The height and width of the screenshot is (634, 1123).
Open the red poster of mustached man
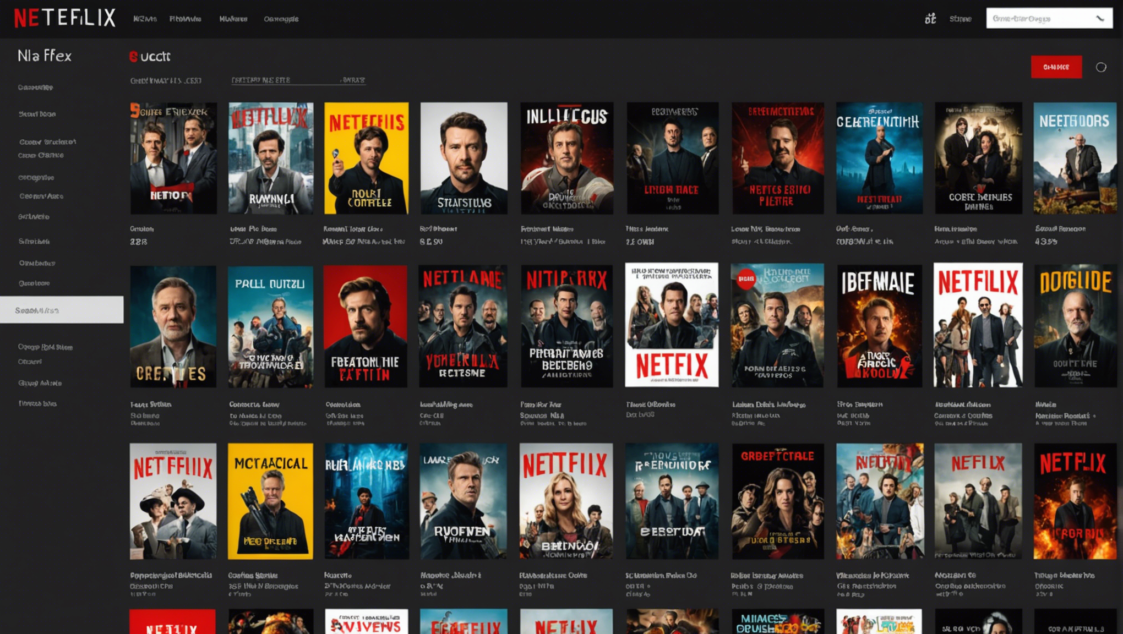[x=778, y=158]
